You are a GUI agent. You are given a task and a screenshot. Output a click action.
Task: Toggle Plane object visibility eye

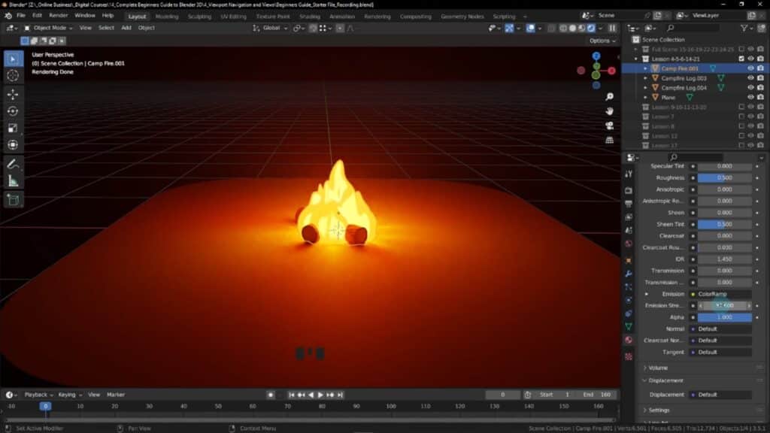tap(751, 97)
